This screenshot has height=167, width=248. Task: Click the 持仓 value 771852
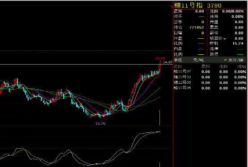coord(197,28)
